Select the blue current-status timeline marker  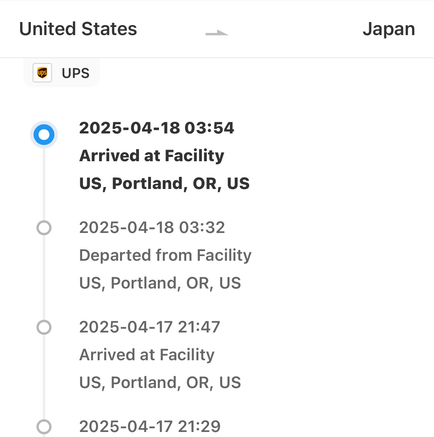pos(44,135)
